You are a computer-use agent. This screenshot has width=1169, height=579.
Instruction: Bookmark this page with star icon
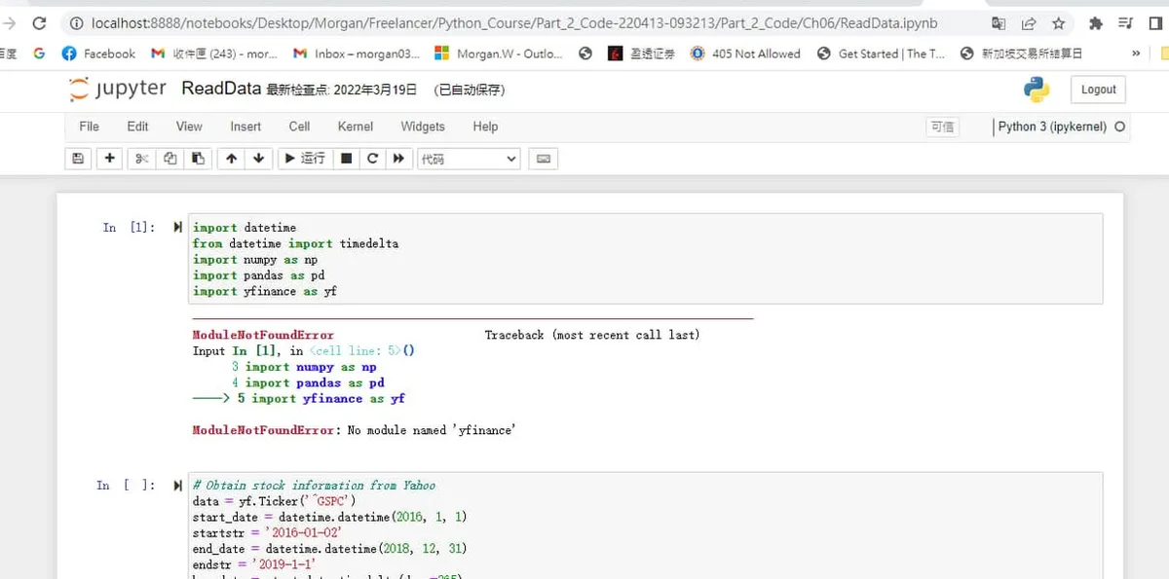pyautogui.click(x=1059, y=23)
